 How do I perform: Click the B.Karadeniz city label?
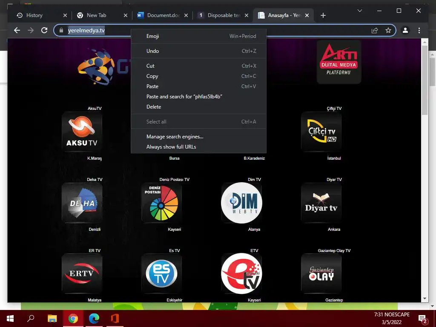click(x=254, y=158)
